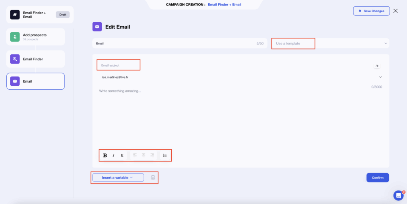Select the Email Finder step

pos(36,59)
